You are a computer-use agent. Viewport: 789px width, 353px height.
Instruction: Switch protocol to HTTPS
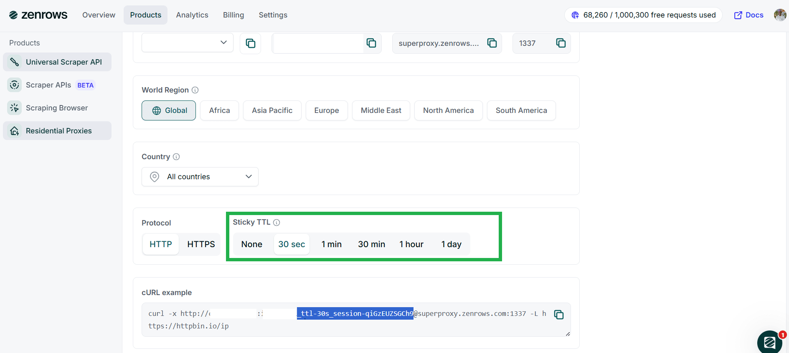pyautogui.click(x=201, y=244)
